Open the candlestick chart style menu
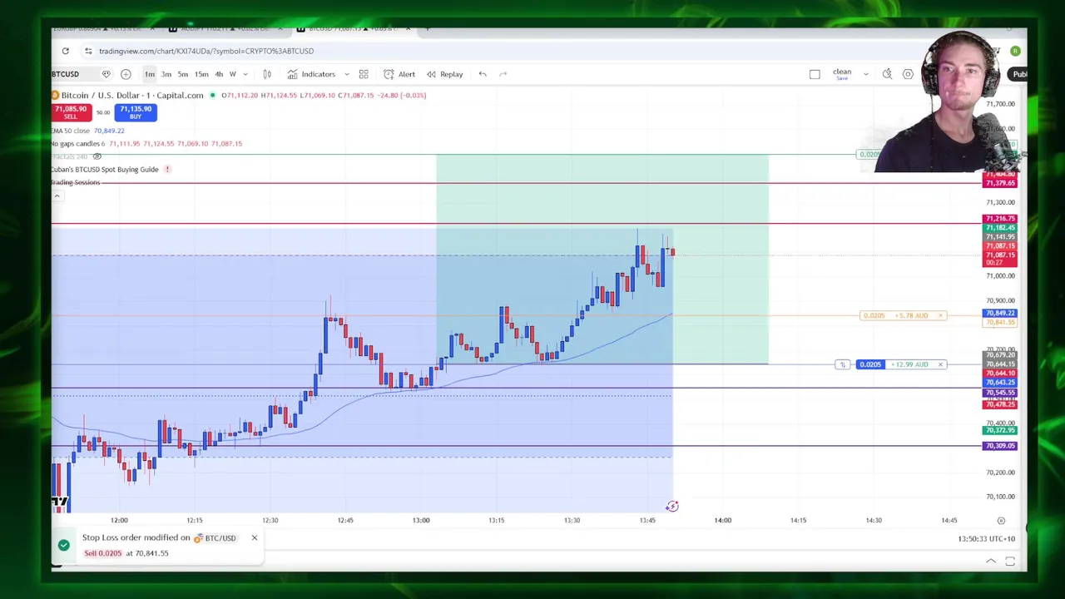Image resolution: width=1065 pixels, height=599 pixels. point(267,74)
